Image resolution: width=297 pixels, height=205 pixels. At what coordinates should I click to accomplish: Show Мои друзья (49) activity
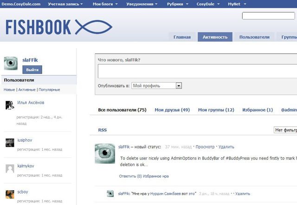(172, 110)
